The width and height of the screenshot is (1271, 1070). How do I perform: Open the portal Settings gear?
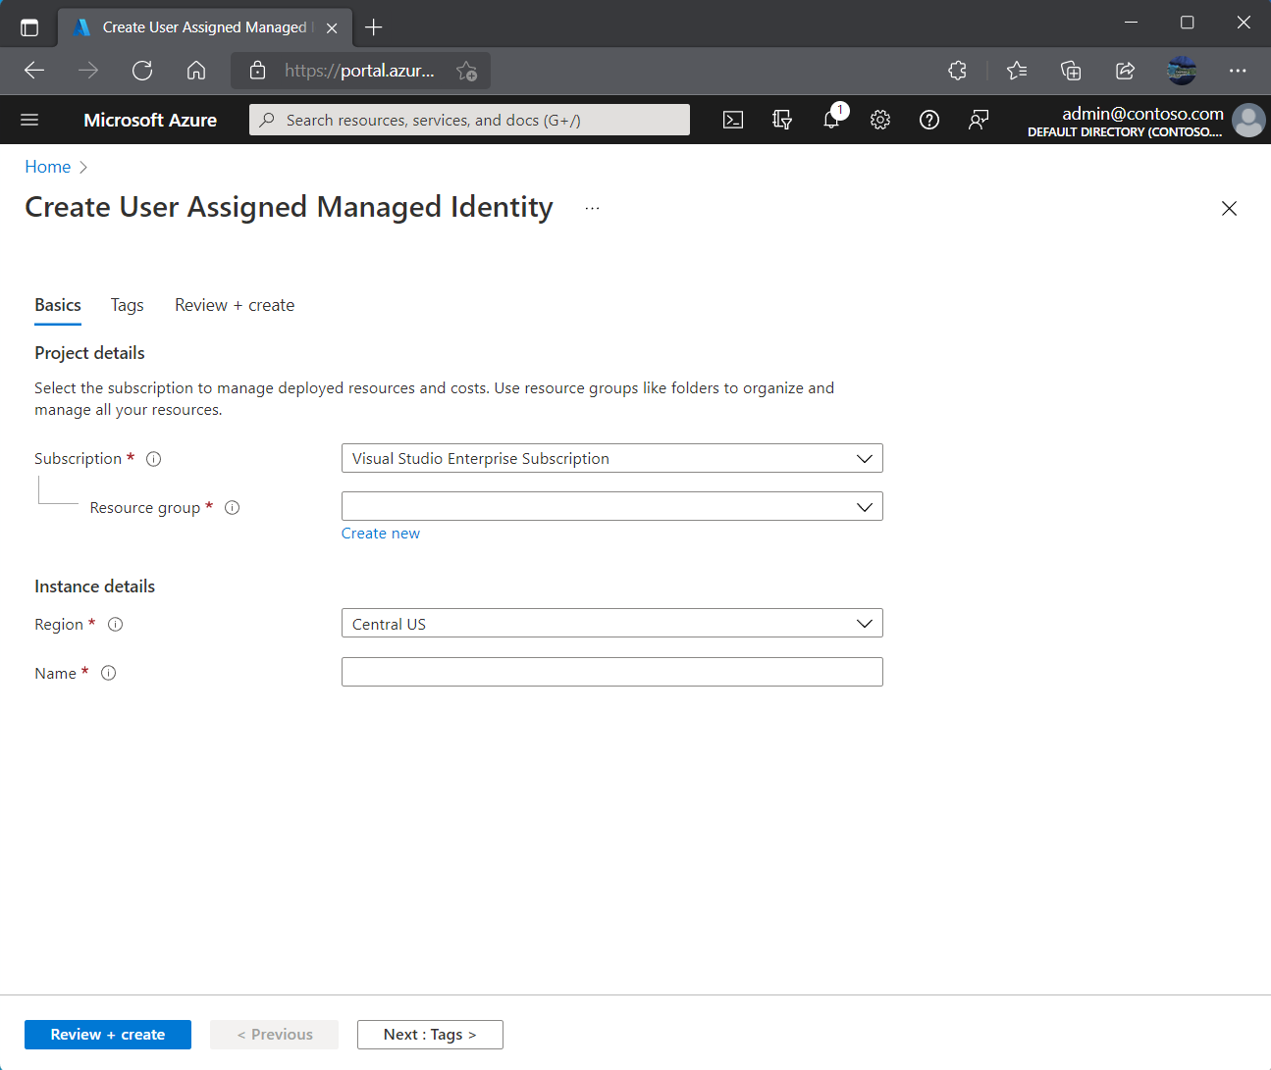coord(879,119)
